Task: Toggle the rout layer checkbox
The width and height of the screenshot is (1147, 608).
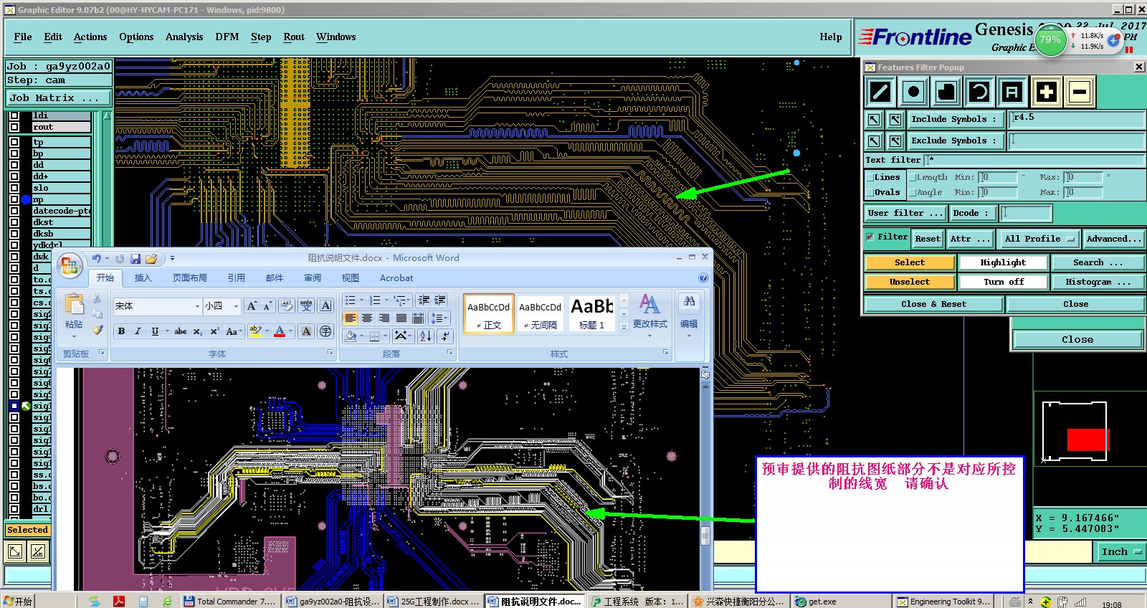Action: 14,127
